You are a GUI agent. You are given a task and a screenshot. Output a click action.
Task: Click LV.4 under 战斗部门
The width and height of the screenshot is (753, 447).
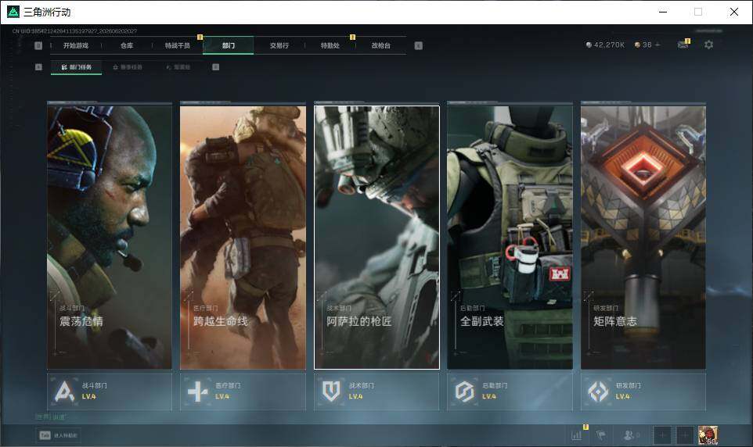[x=89, y=397]
